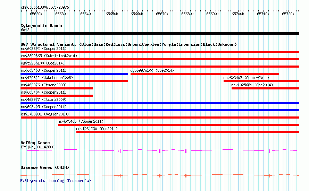This screenshot has height=191, width=309.
Task: Click the 65650k ruler tick label
Action: tap(112, 14)
